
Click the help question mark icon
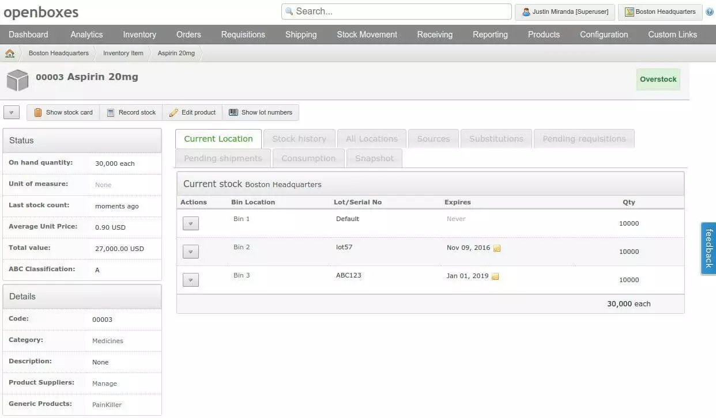tap(710, 12)
